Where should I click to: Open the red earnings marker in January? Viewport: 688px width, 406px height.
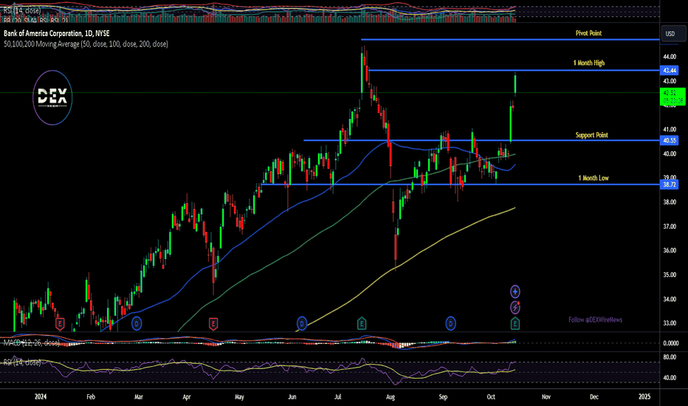[x=60, y=324]
